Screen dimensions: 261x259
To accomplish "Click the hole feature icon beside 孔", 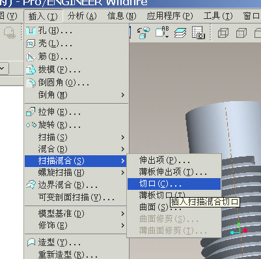I will [x=31, y=31].
